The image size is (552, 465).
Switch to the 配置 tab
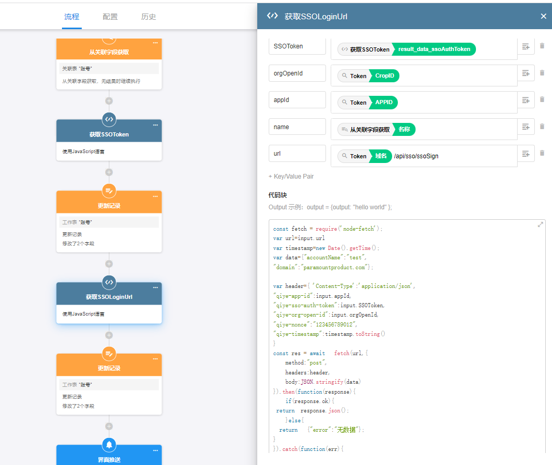(x=110, y=17)
